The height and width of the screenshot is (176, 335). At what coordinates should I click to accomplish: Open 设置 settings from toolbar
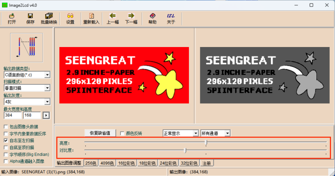[70, 18]
